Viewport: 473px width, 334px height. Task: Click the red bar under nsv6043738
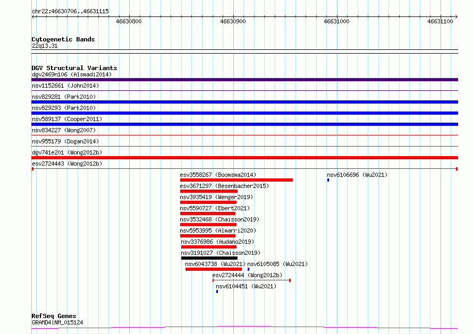[x=214, y=269]
